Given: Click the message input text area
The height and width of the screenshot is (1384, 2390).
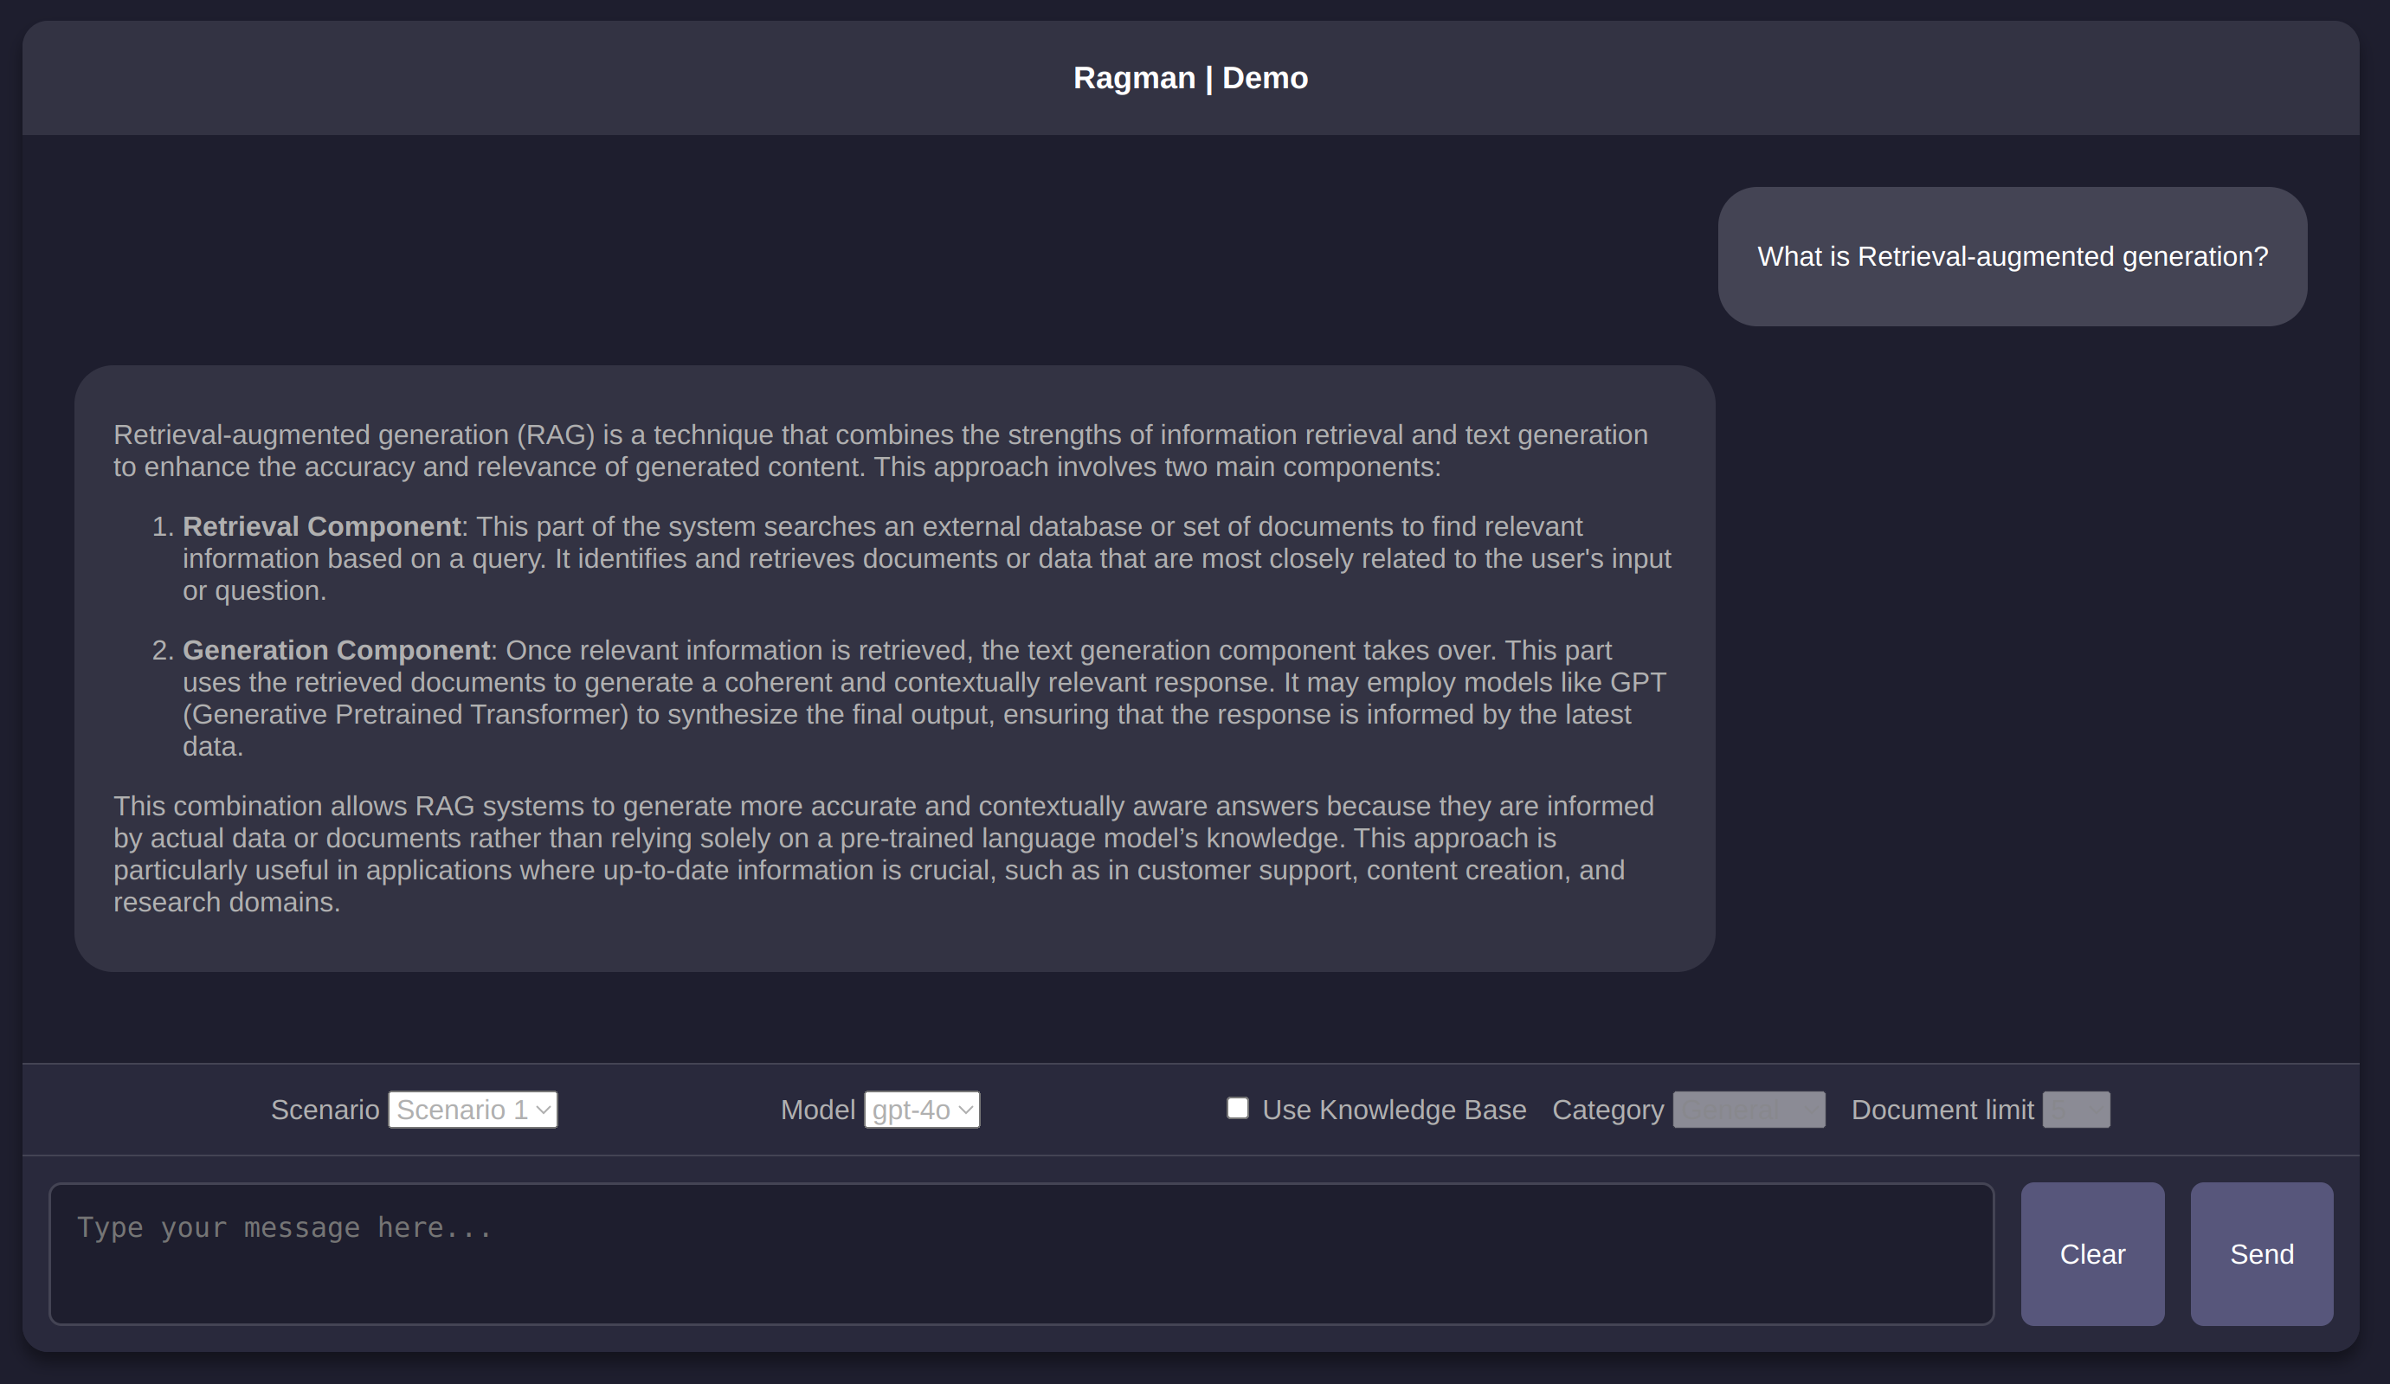Looking at the screenshot, I should click(x=1021, y=1253).
